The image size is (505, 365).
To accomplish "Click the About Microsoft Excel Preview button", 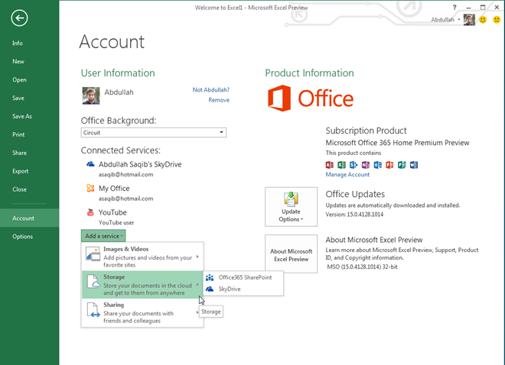I will click(292, 254).
